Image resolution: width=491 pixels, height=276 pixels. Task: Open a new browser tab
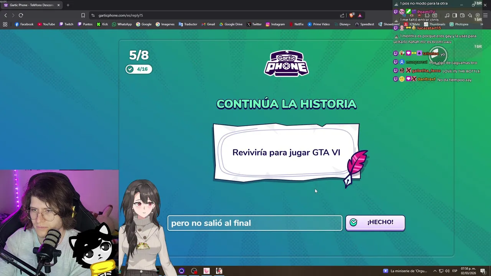[x=68, y=5]
